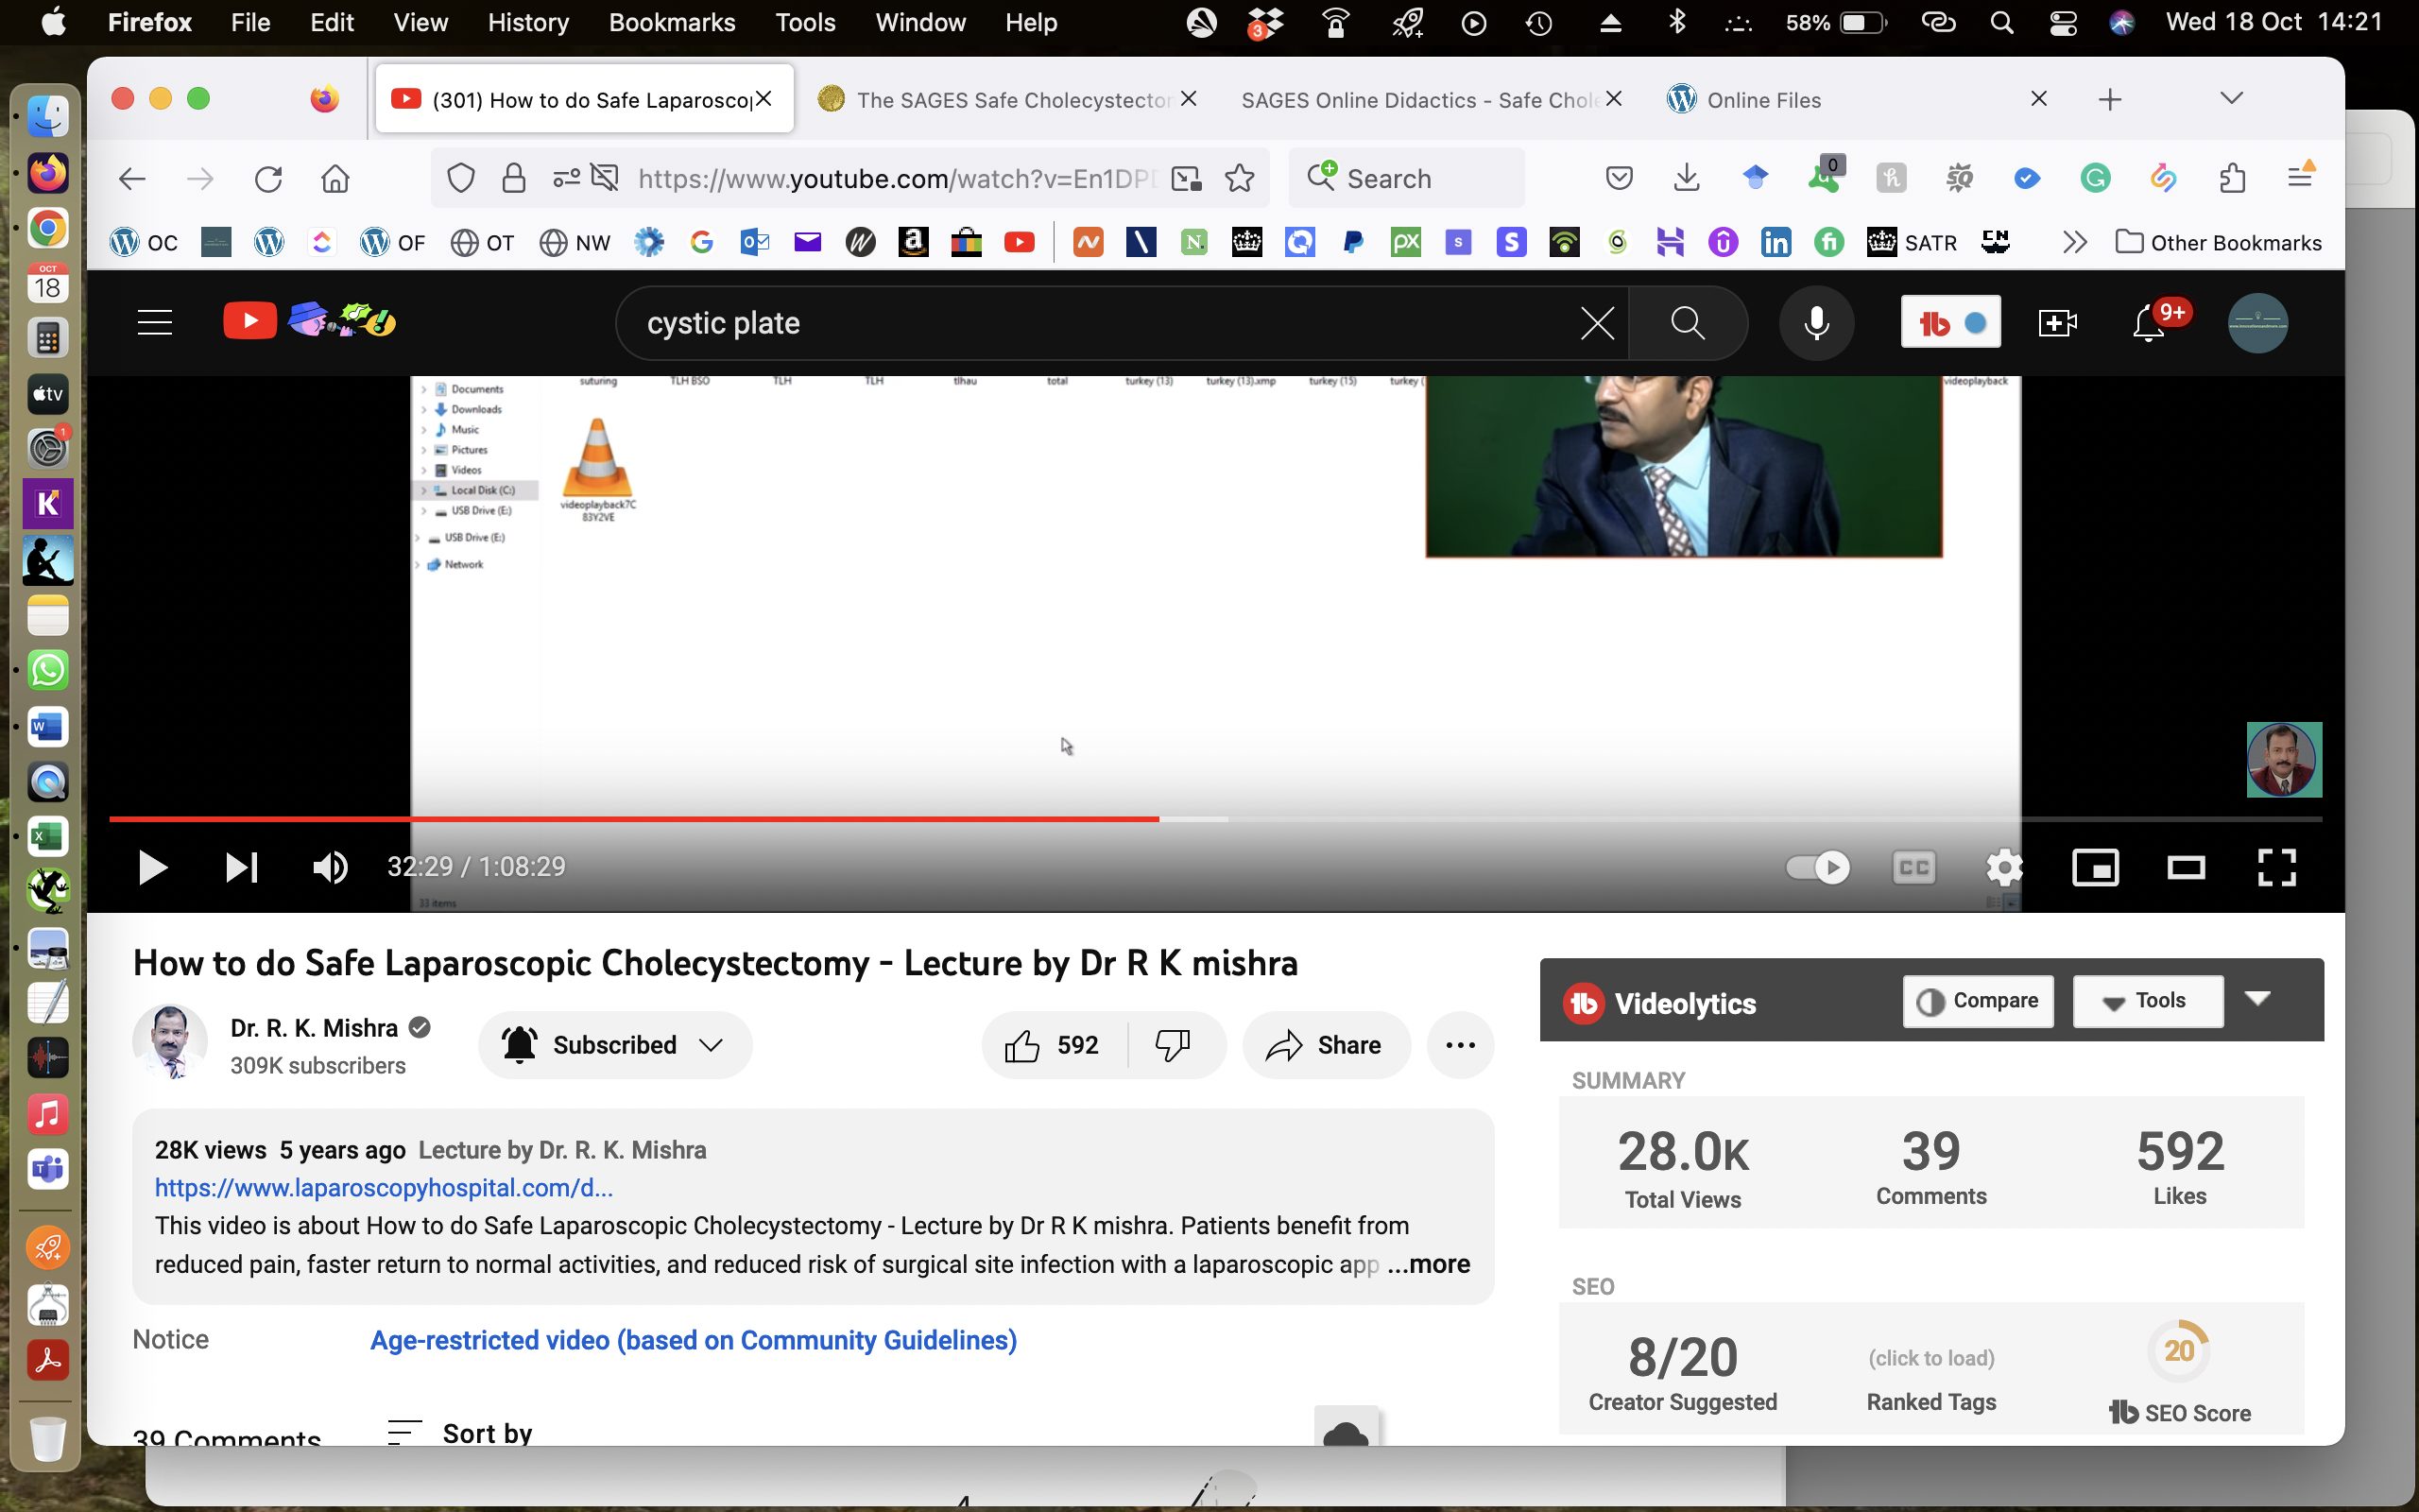The width and height of the screenshot is (2419, 1512).
Task: Open the Age-restricted video notice link
Action: coord(694,1340)
